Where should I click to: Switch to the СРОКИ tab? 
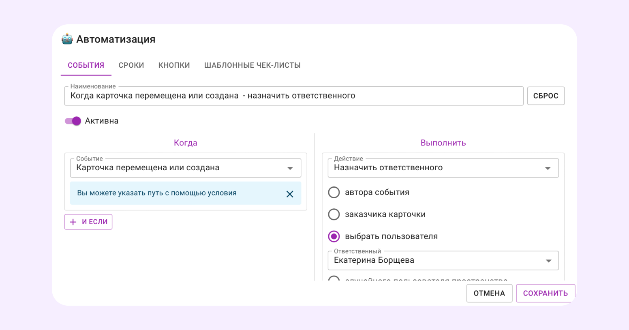point(131,65)
